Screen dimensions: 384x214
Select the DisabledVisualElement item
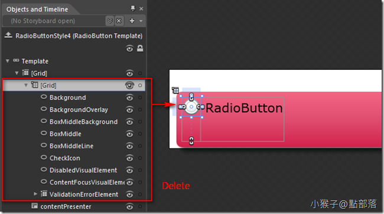83,170
